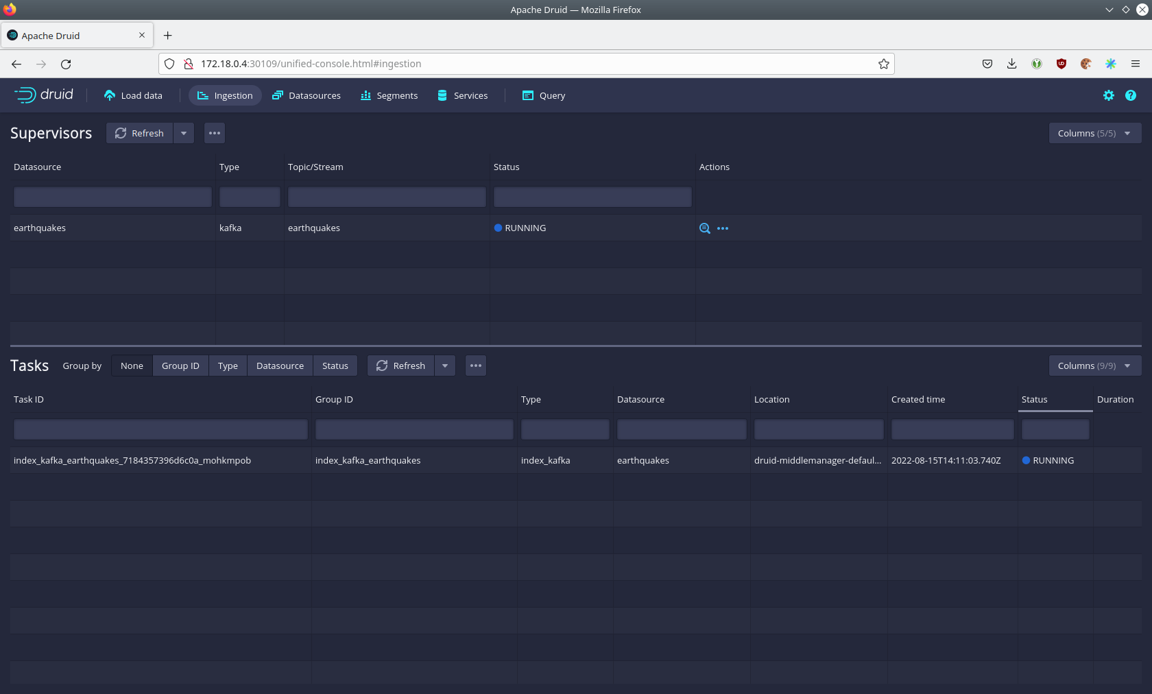This screenshot has width=1152, height=694.
Task: Click Load data button
Action: (133, 95)
